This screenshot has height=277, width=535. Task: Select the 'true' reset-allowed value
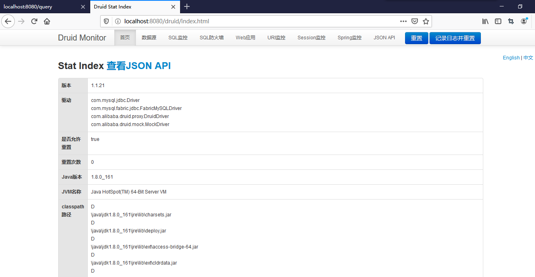click(95, 139)
